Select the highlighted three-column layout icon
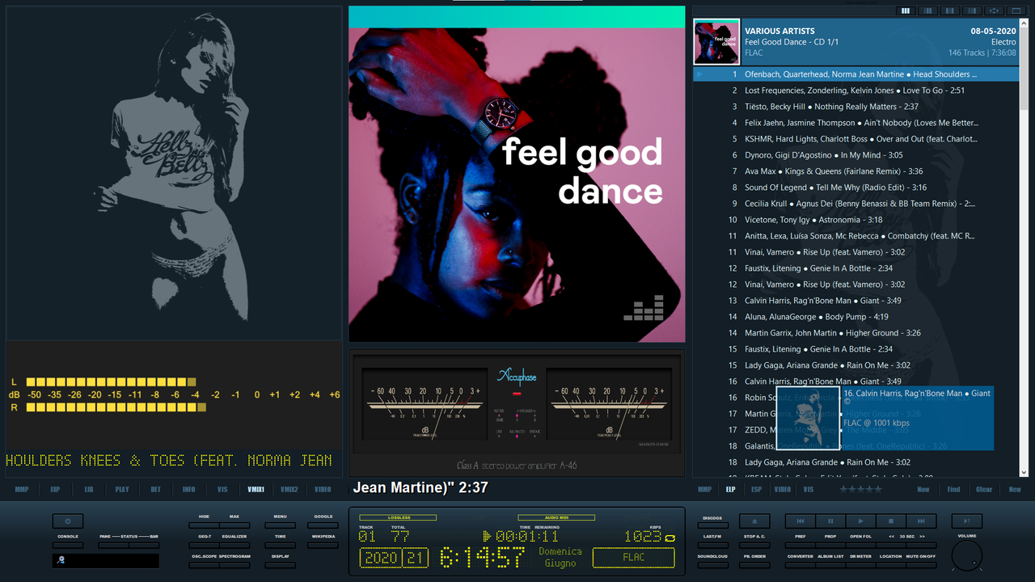The width and height of the screenshot is (1035, 582). (x=906, y=11)
